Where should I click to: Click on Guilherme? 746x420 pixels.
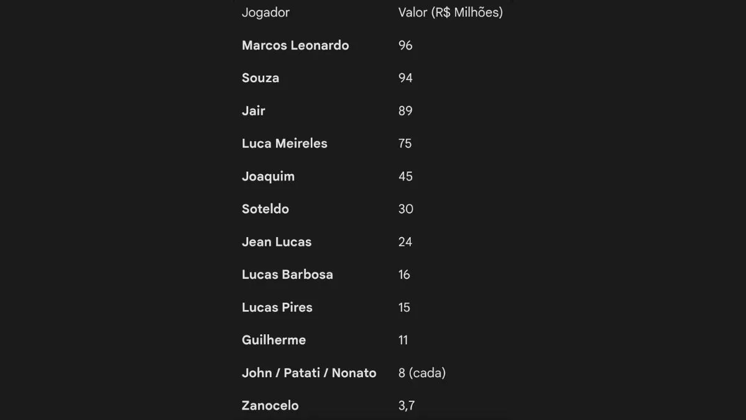tap(274, 340)
